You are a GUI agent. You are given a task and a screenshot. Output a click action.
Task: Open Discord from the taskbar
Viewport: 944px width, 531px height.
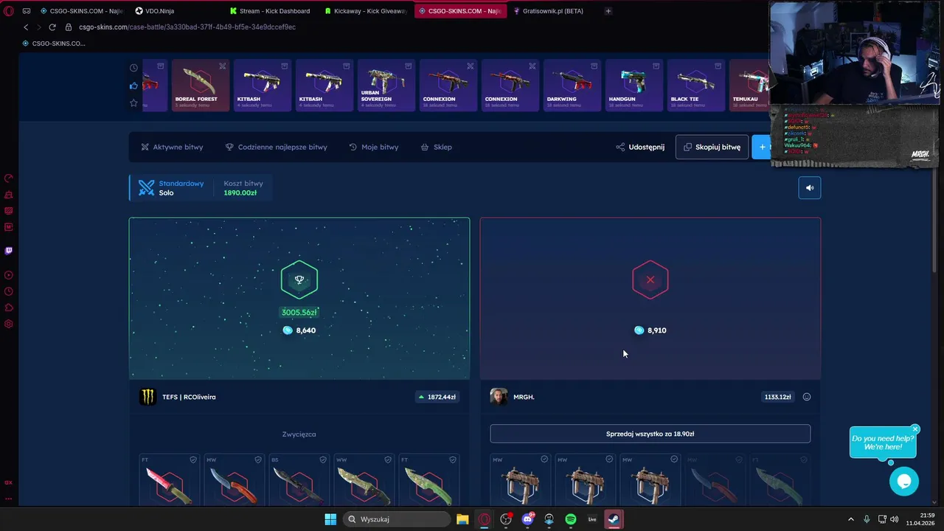[x=527, y=519]
